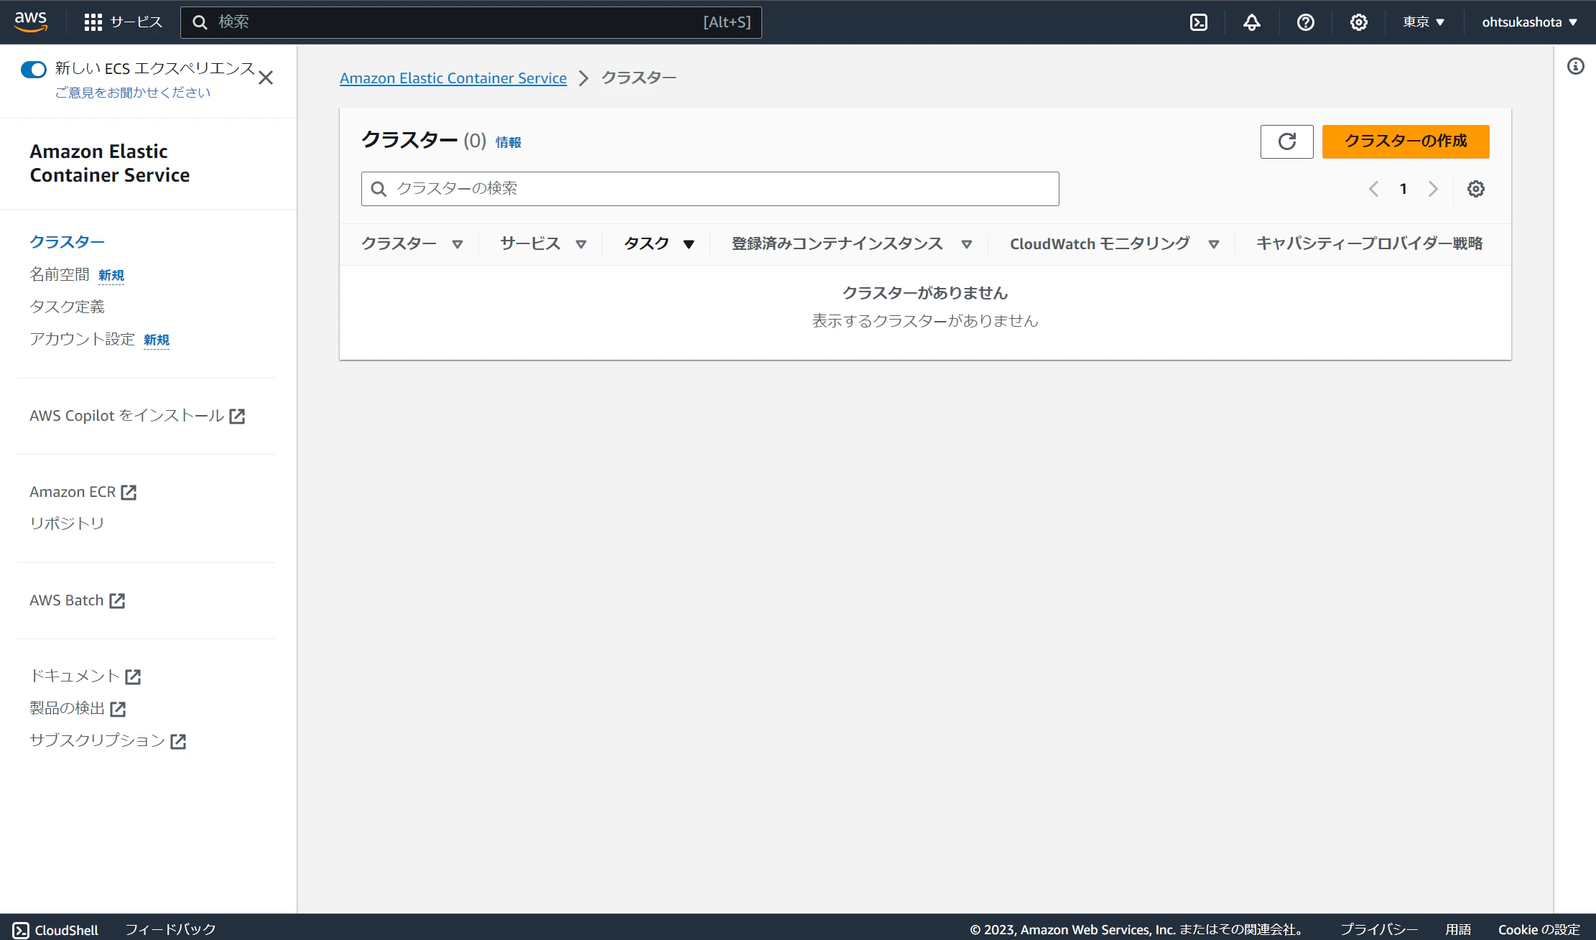Viewport: 1596px width, 940px height.
Task: Open アカウント設定 in the sidebar
Action: 82,339
